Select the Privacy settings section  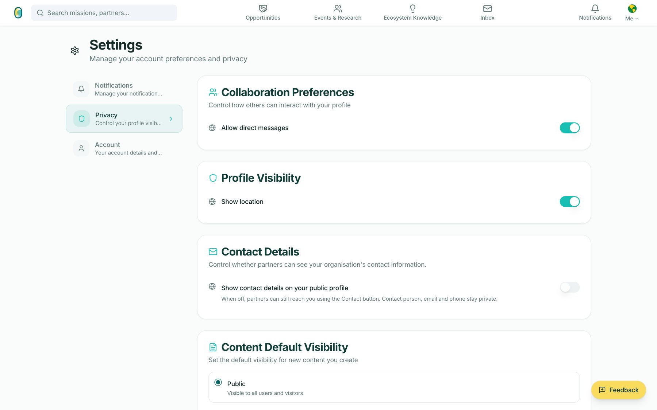[124, 119]
